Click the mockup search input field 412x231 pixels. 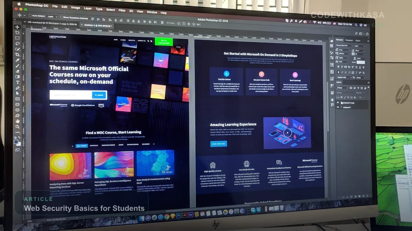coord(71,95)
